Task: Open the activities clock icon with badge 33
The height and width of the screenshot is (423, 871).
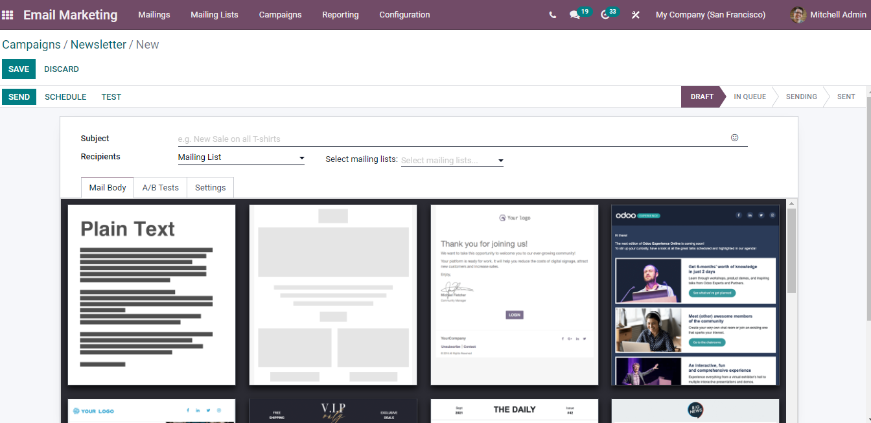Action: [605, 15]
